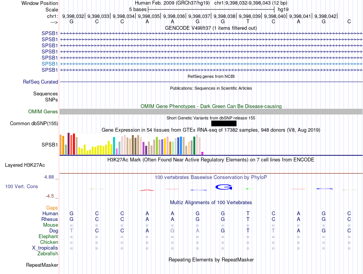Click the 4.88 PhyloP upper limit value
Viewport: 363px width, 274px height.
[49, 177]
